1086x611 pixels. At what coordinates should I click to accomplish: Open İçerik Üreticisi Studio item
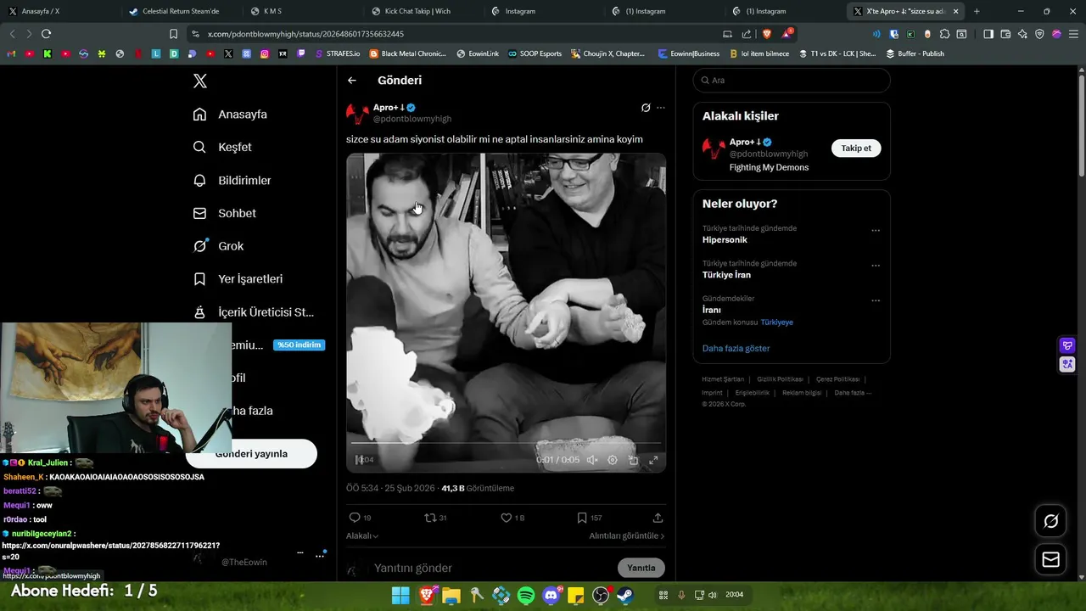[253, 312]
